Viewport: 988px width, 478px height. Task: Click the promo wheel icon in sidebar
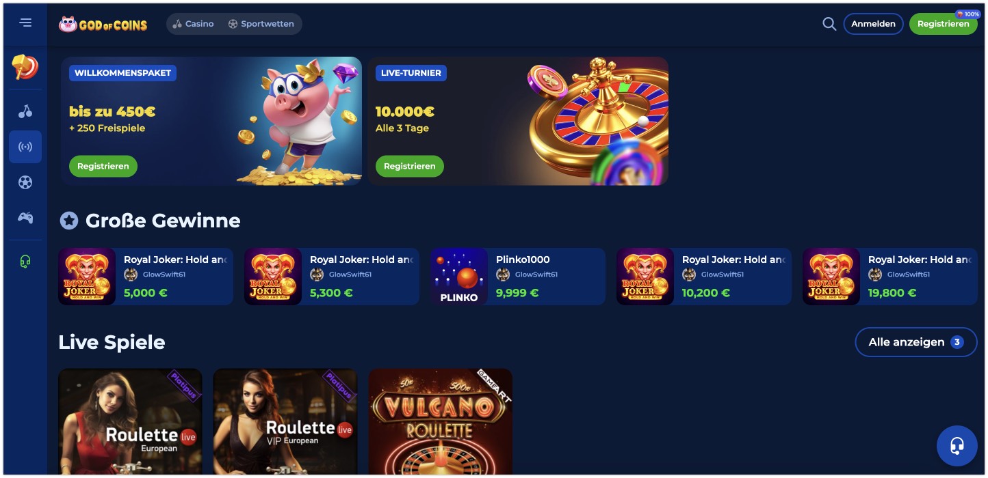(x=25, y=67)
